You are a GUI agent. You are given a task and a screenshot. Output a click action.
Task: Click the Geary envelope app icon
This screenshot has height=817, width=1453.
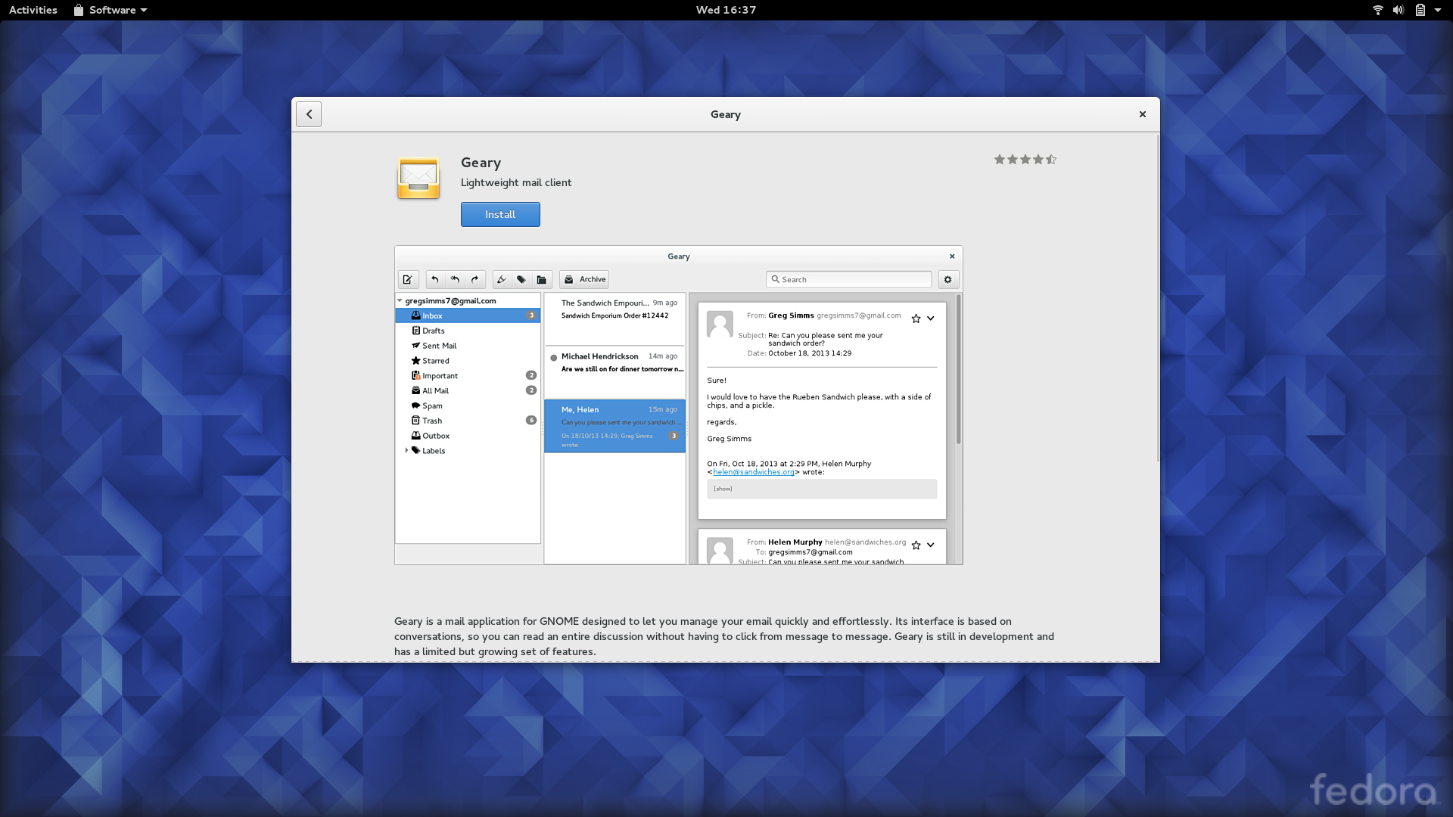[418, 179]
